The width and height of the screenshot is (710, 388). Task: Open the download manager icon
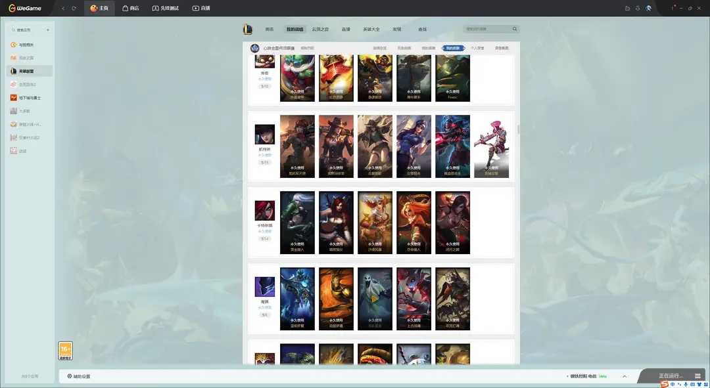point(638,8)
